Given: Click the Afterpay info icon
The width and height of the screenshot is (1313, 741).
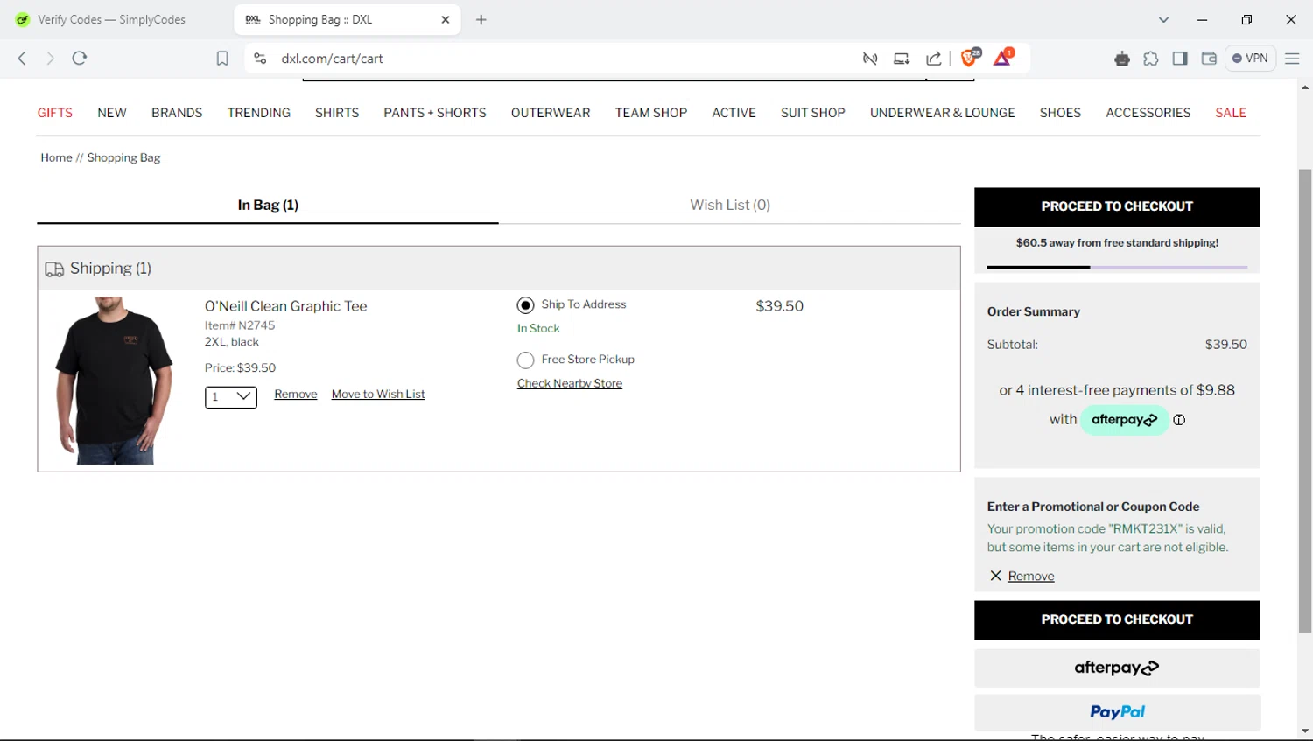Looking at the screenshot, I should pos(1179,420).
